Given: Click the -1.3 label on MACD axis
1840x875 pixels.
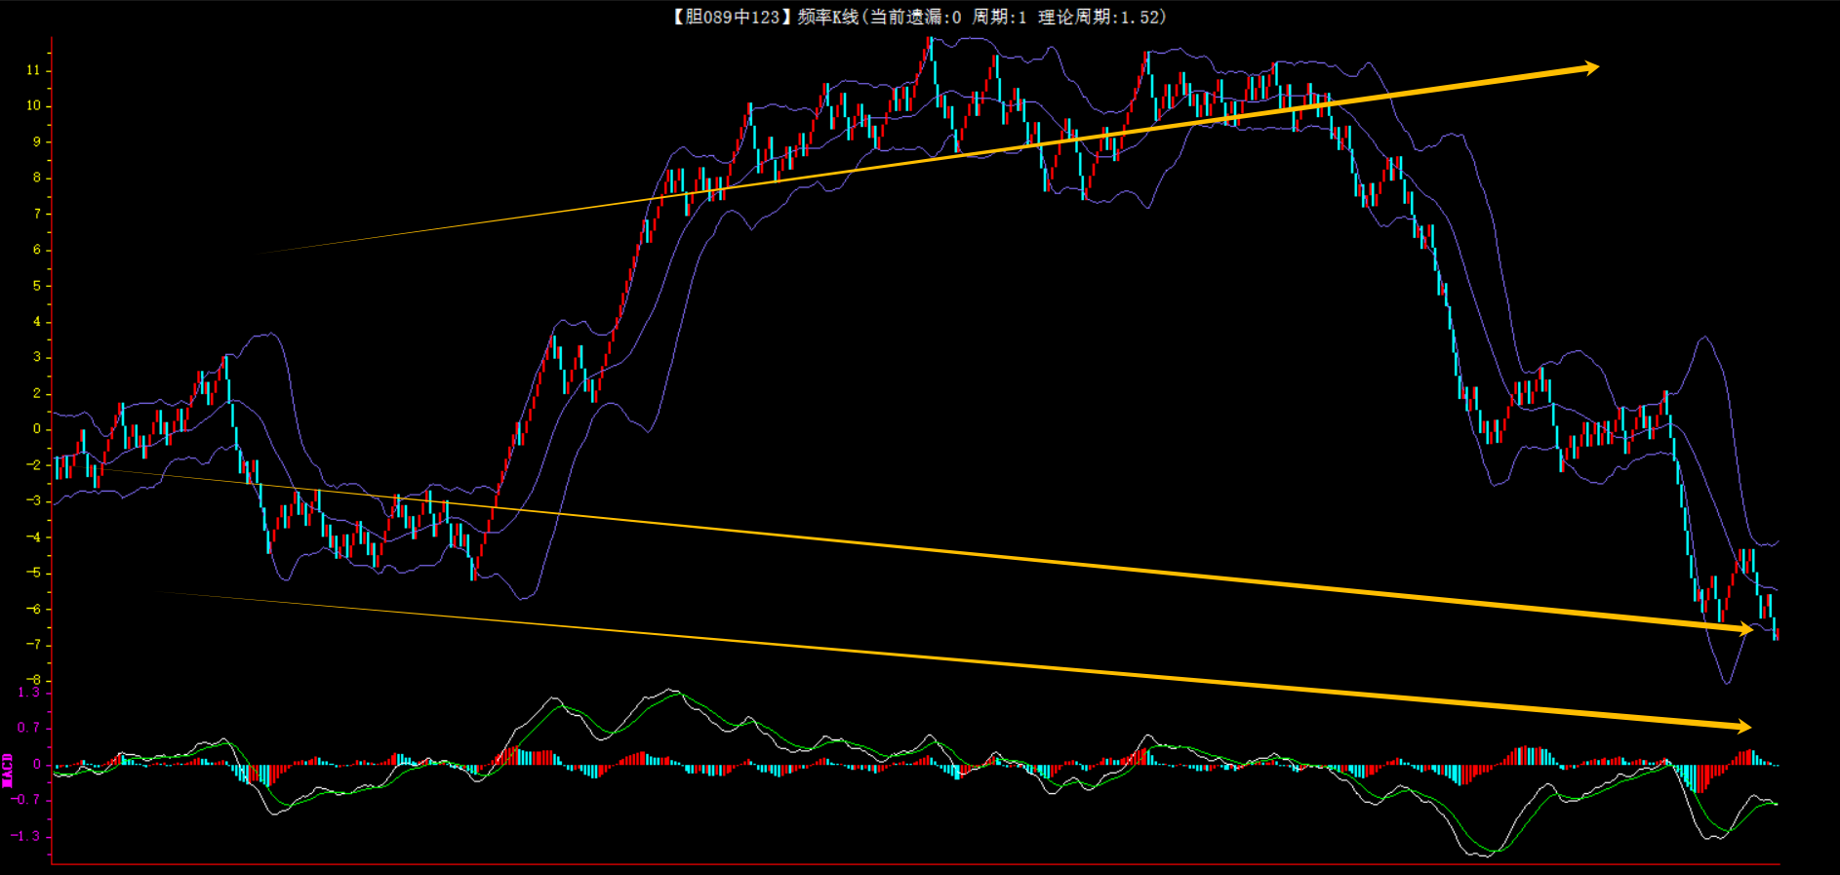Looking at the screenshot, I should point(25,836).
